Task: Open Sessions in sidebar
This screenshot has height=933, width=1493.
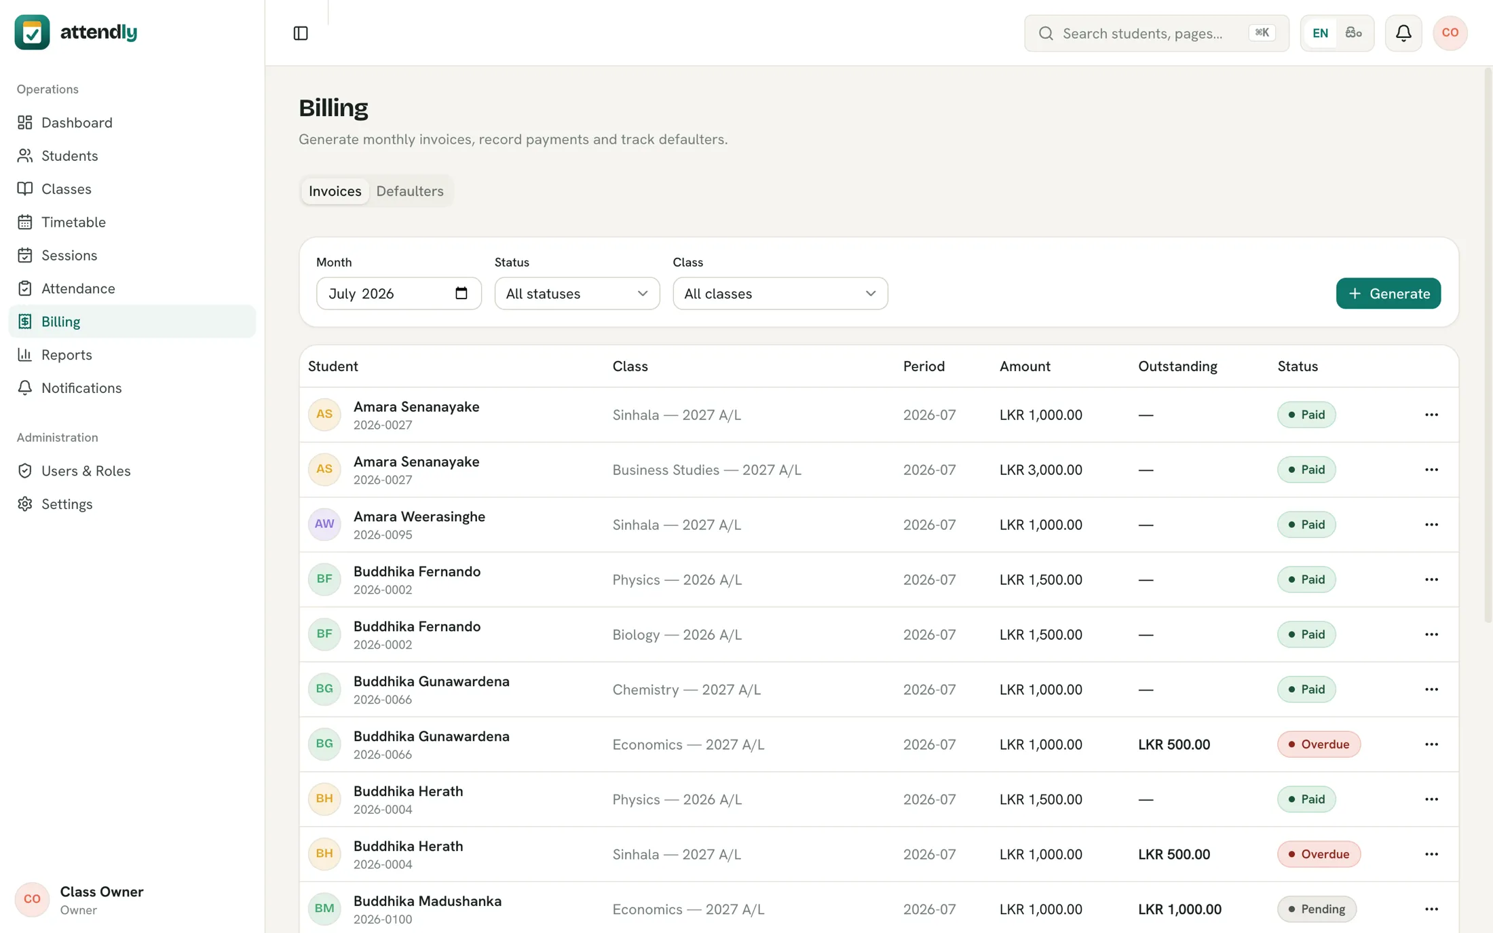Action: (132, 255)
